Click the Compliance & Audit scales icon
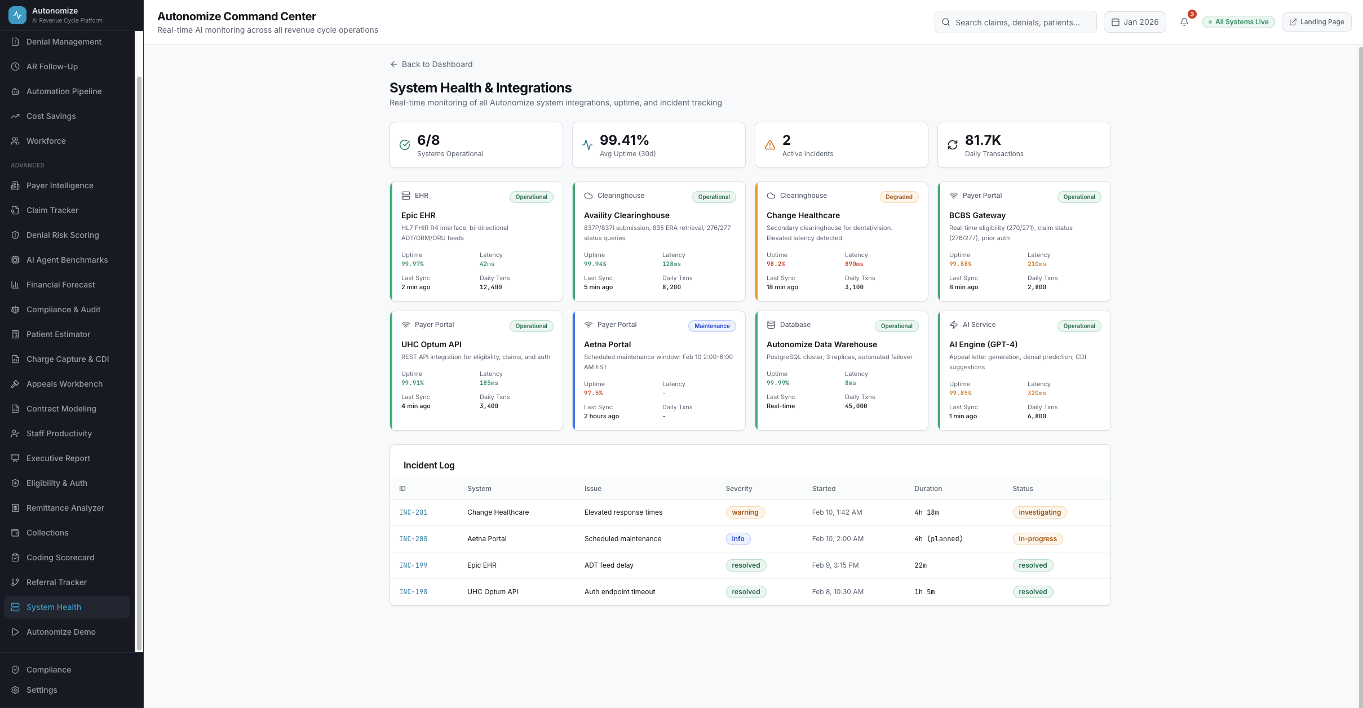This screenshot has width=1363, height=708. (15, 309)
